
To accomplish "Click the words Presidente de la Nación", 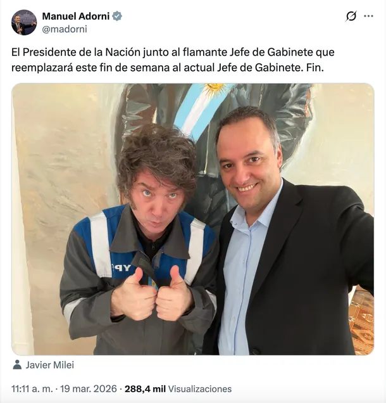I will coord(82,52).
